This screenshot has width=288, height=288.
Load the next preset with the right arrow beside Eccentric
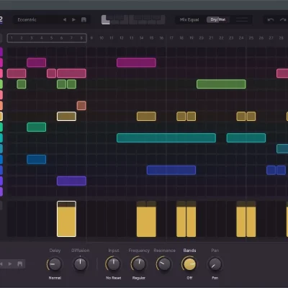tap(73, 19)
